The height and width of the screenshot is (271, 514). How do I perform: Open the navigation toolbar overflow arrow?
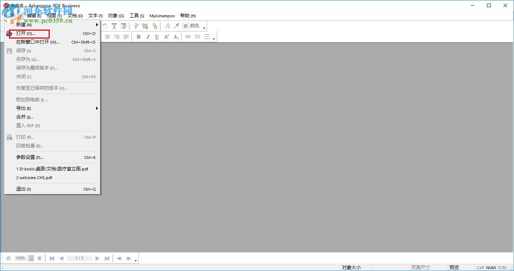tap(136, 260)
